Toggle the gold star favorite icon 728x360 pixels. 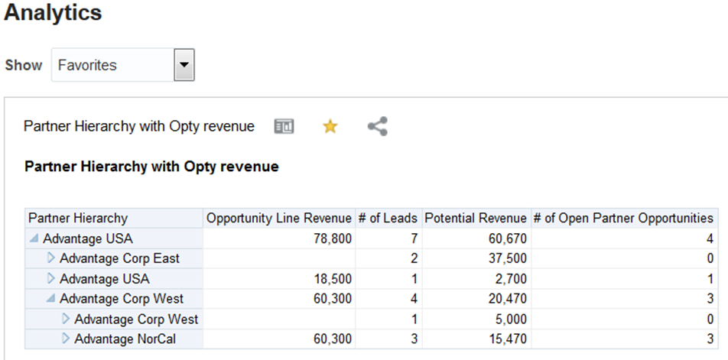point(330,127)
